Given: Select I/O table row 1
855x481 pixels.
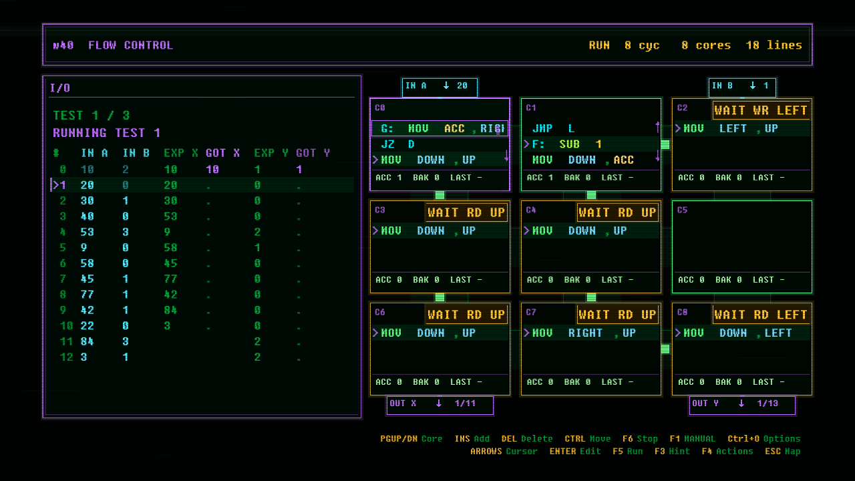Looking at the screenshot, I should [x=202, y=185].
